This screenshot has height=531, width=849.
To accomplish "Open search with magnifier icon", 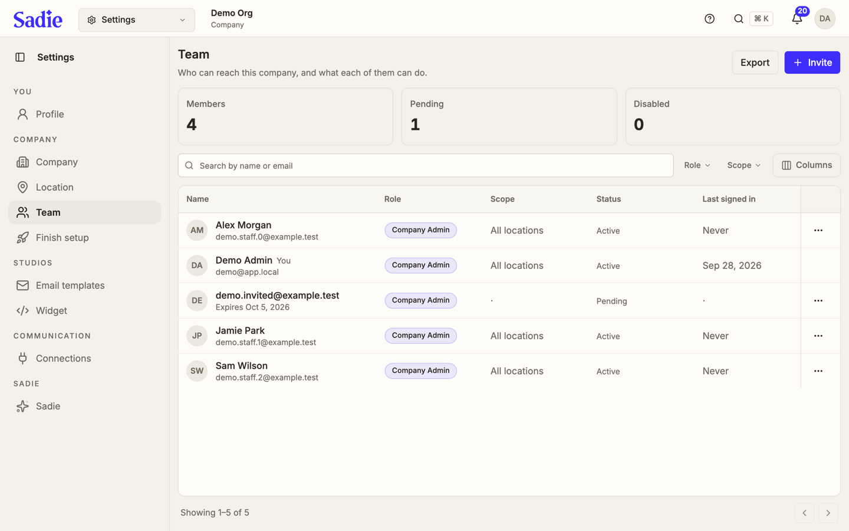I will [738, 19].
